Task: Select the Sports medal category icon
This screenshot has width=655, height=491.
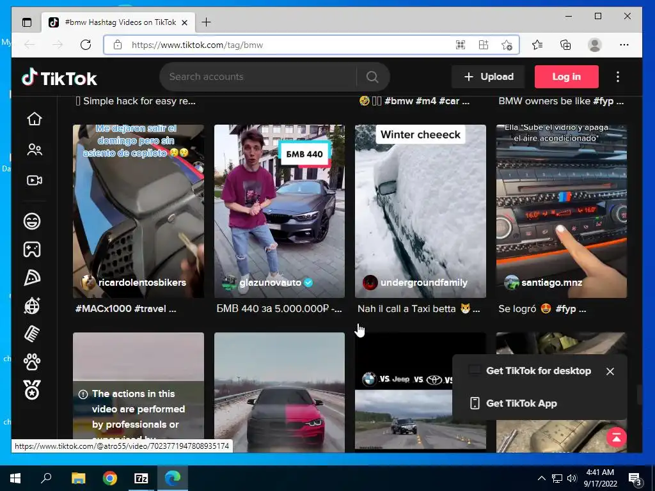Action: tap(32, 390)
